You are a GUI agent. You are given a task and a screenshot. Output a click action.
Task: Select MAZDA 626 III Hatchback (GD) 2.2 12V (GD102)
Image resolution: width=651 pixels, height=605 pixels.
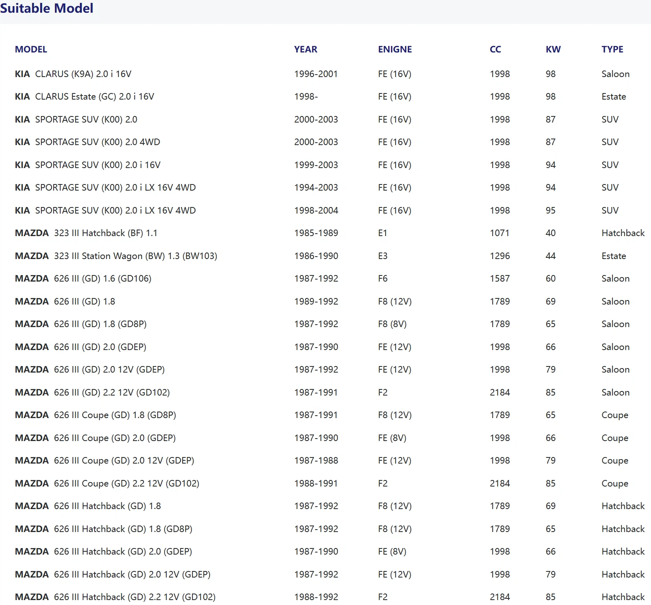point(115,597)
